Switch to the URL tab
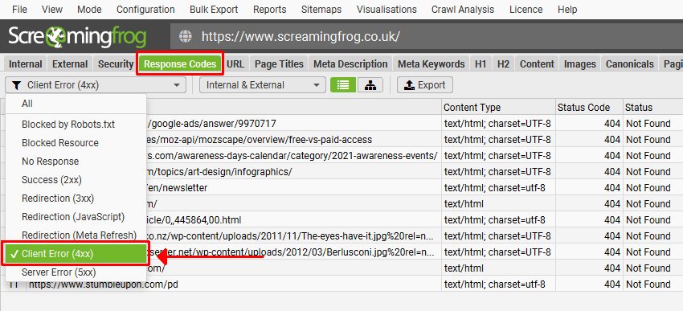 tap(235, 64)
